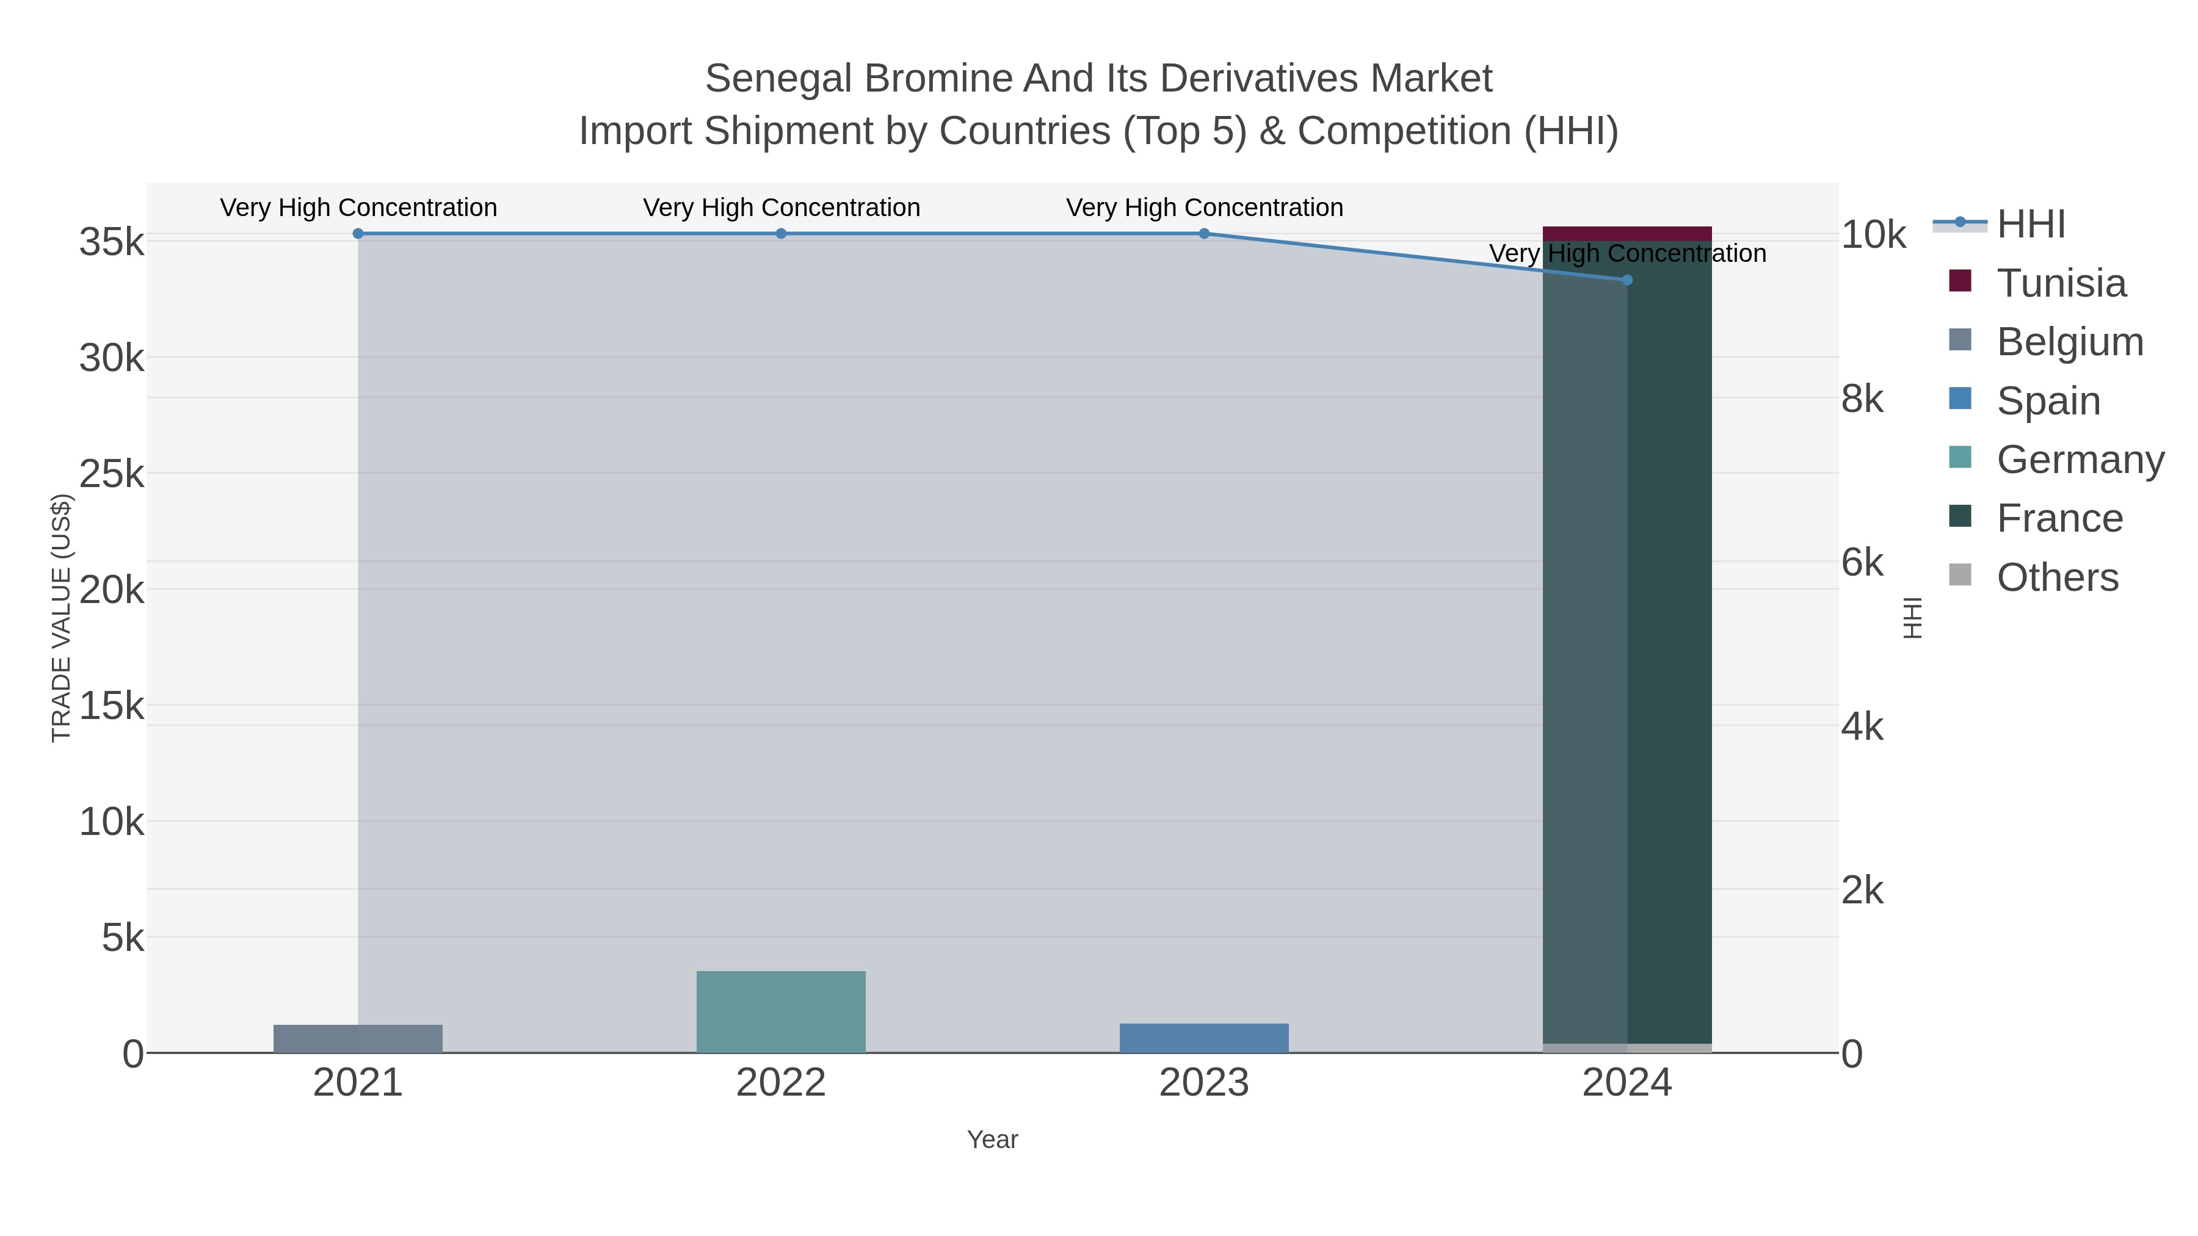
Task: Click the 8k tick on the HHI axis
Action: click(1862, 399)
